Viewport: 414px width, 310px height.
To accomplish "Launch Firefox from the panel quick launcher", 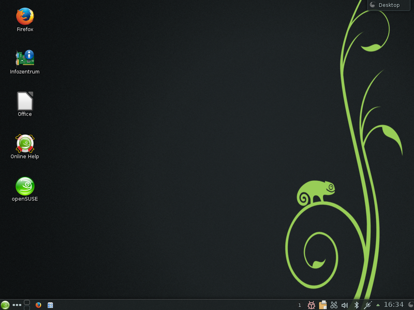I will pos(38,305).
